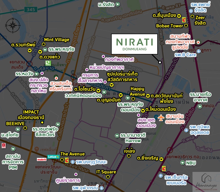Click the school icon beside รร.พระหฤทัย
This screenshot has width=220, height=192.
[x=45, y=50]
